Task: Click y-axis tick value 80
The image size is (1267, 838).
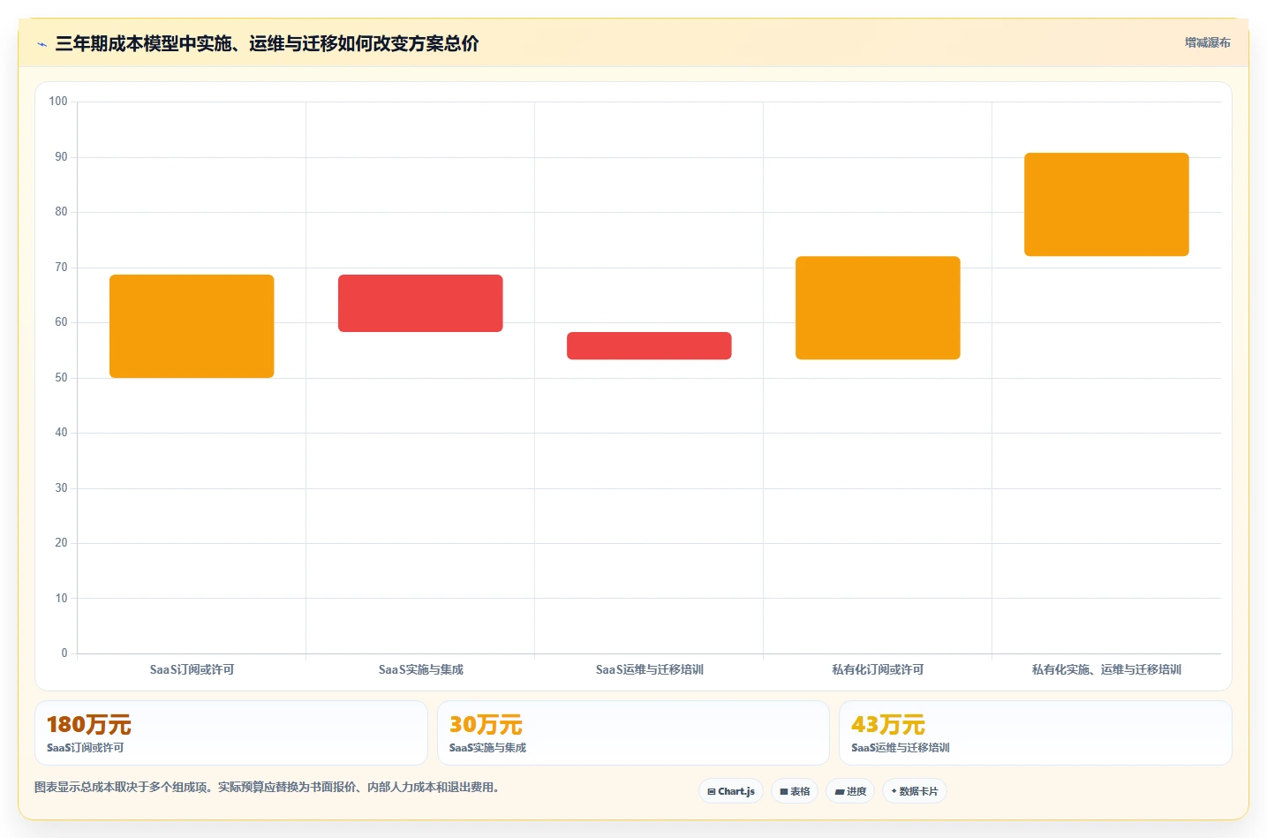Action: coord(61,212)
